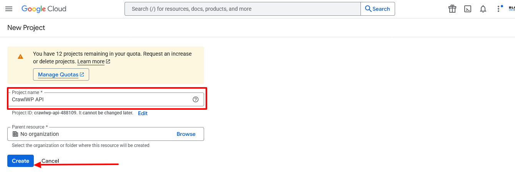515x185 pixels.
Task: Activate the Cloud Shell terminal icon
Action: [468, 9]
